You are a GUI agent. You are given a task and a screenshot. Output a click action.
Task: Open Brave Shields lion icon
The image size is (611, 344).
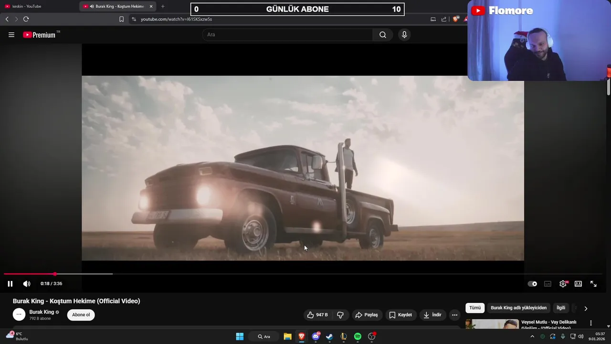pos(455,19)
